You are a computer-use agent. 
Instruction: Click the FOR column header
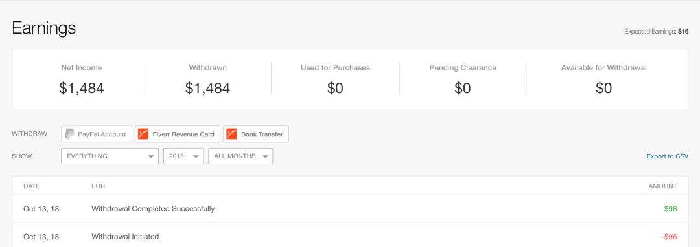pyautogui.click(x=99, y=186)
